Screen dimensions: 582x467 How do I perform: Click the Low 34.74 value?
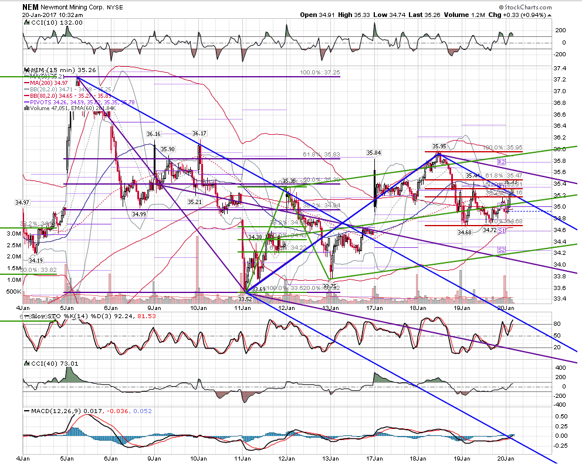coord(388,15)
